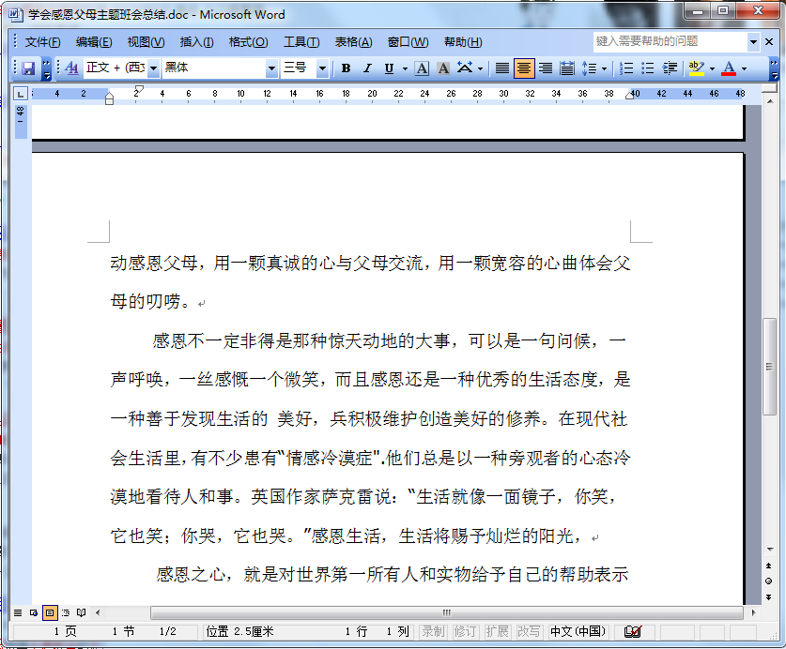The image size is (786, 649).
Task: Click the Increase Indent icon
Action: click(670, 68)
